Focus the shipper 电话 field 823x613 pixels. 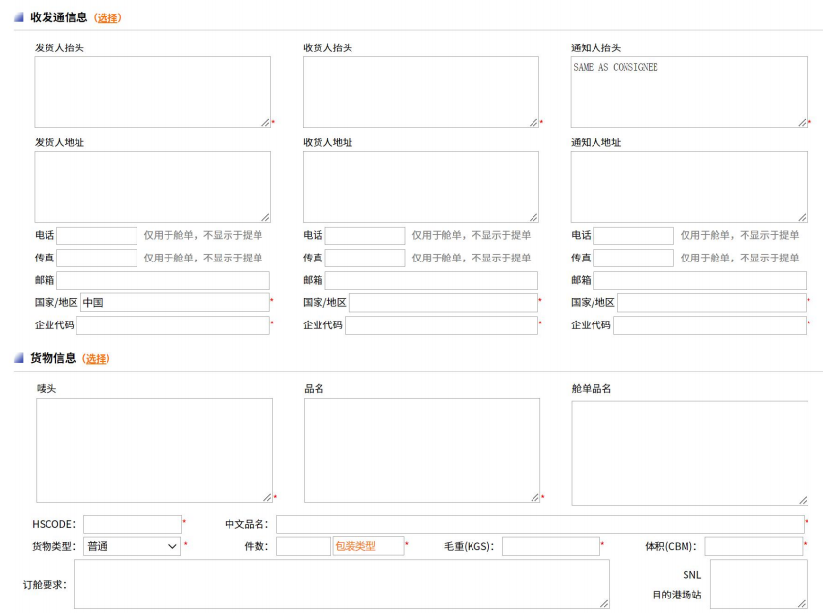97,235
